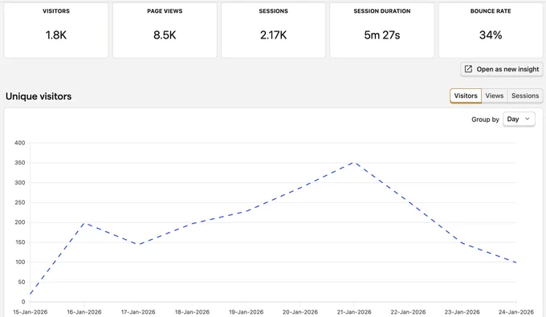Click the Unique visitors heading
The height and width of the screenshot is (317, 546).
pyautogui.click(x=39, y=96)
